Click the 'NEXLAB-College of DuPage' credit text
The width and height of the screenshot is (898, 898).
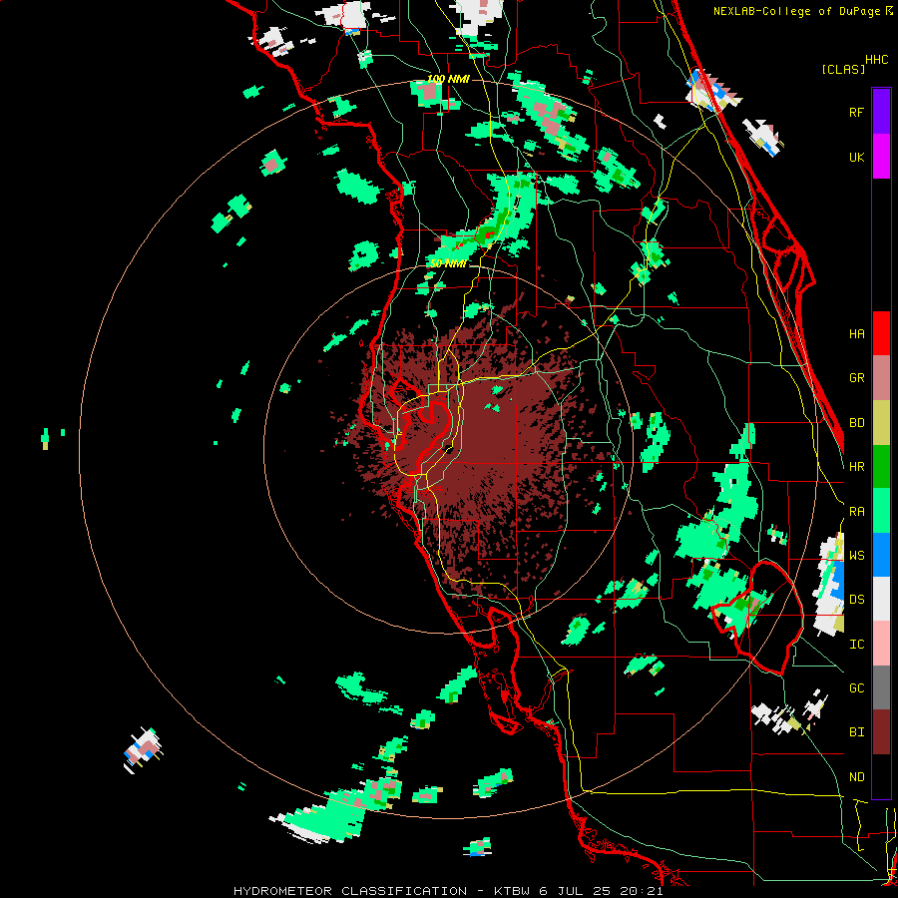[x=799, y=11]
